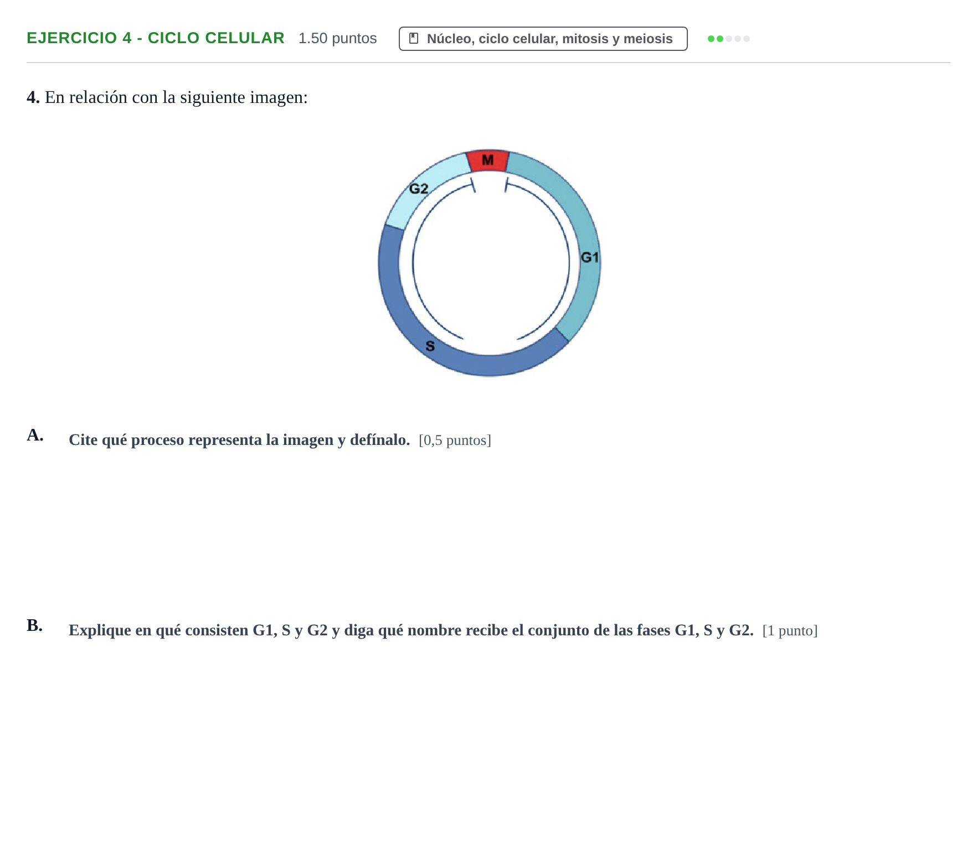Select question A 'Cite qué proceso representa la imagen'

point(239,440)
